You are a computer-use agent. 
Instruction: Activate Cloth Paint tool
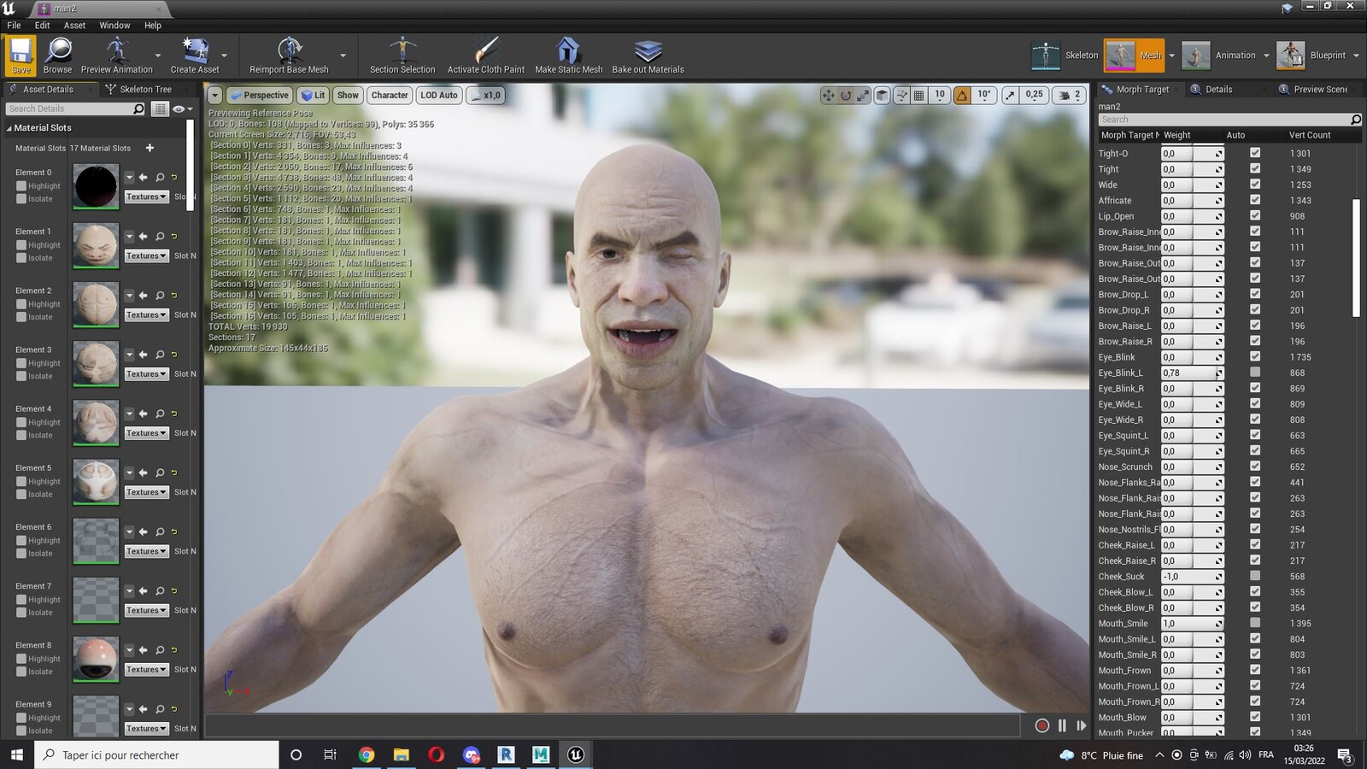[486, 55]
